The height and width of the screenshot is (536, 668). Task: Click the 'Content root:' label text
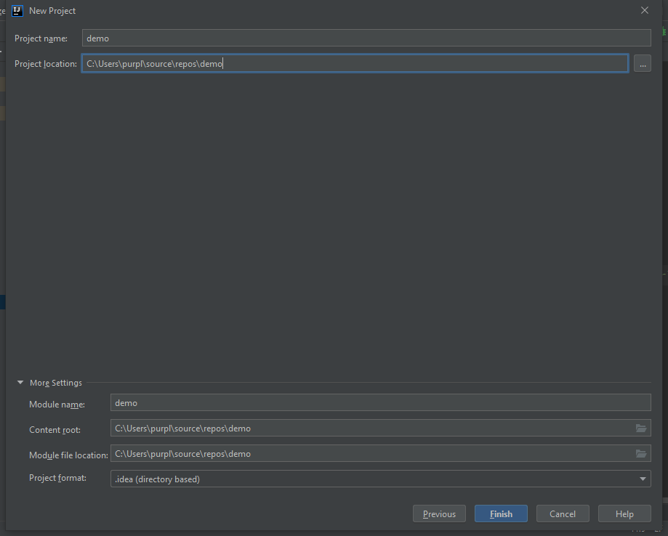click(55, 430)
